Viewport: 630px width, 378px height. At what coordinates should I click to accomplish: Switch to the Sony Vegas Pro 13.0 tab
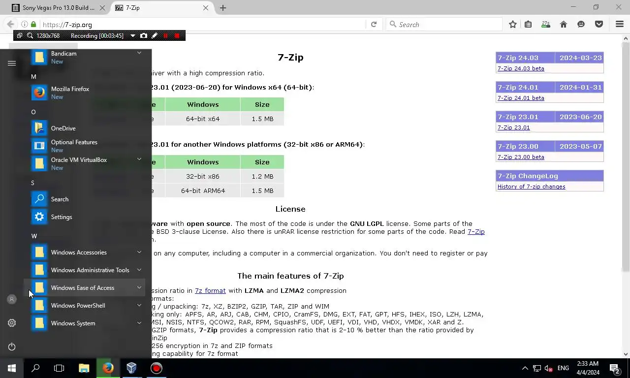[x=58, y=8]
